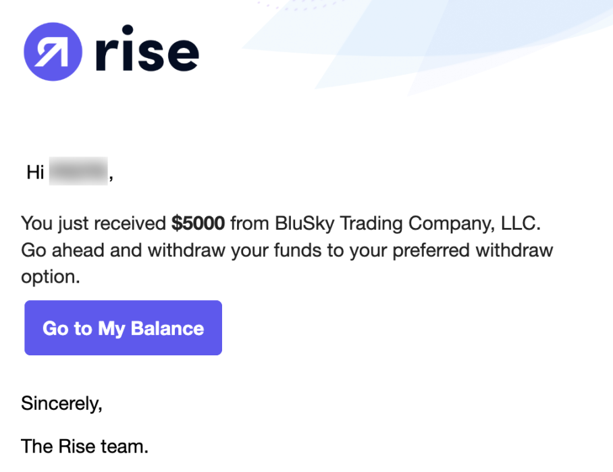Select the bold $5000 amount
Screen dimensions: 613x472
[x=198, y=223]
